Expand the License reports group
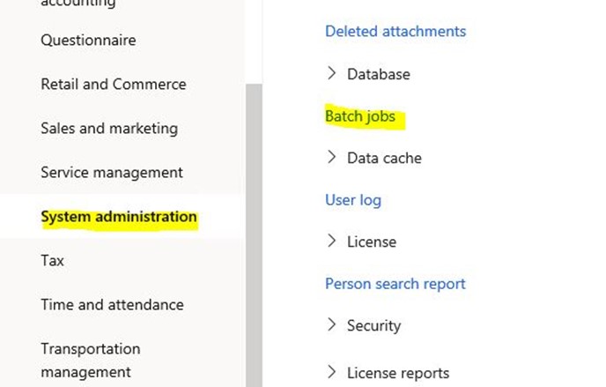 click(332, 372)
